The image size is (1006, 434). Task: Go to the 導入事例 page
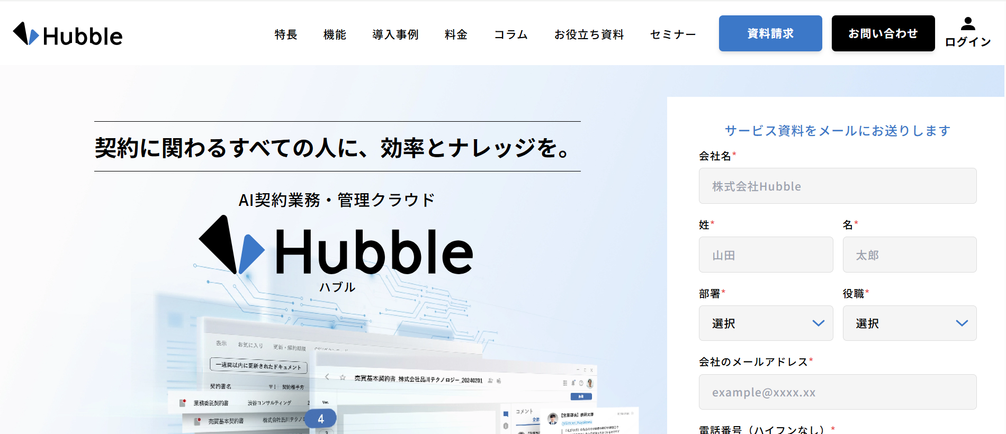pos(395,34)
